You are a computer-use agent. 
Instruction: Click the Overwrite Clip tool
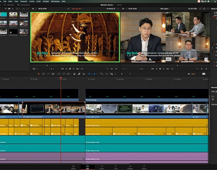(64, 74)
